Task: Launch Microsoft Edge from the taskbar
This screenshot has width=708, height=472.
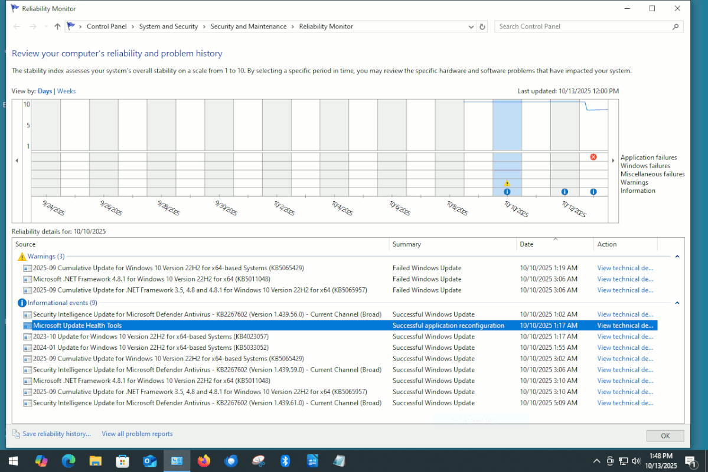Action: [x=68, y=461]
